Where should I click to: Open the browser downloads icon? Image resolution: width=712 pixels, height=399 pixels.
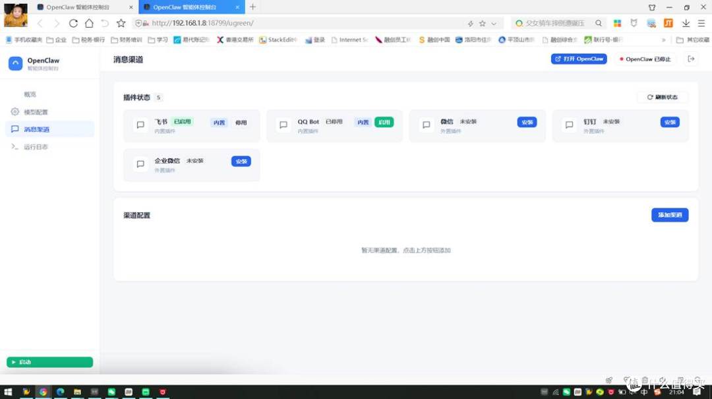[686, 23]
